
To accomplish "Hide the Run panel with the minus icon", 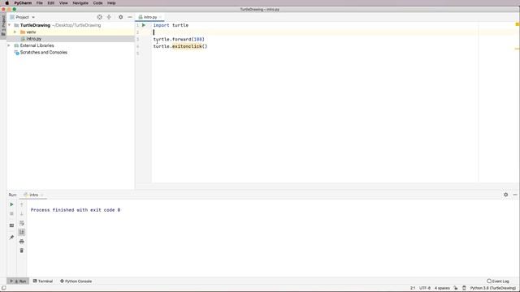I will [x=515, y=195].
